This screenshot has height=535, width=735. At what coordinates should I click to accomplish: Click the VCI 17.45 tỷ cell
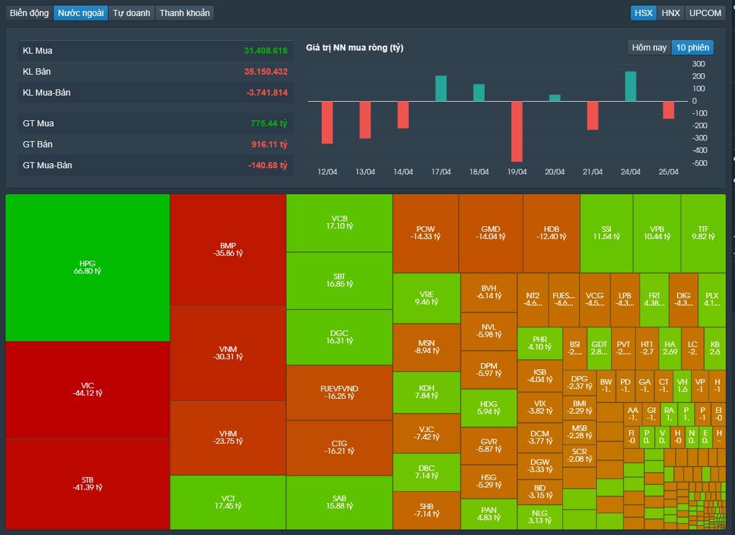[228, 502]
